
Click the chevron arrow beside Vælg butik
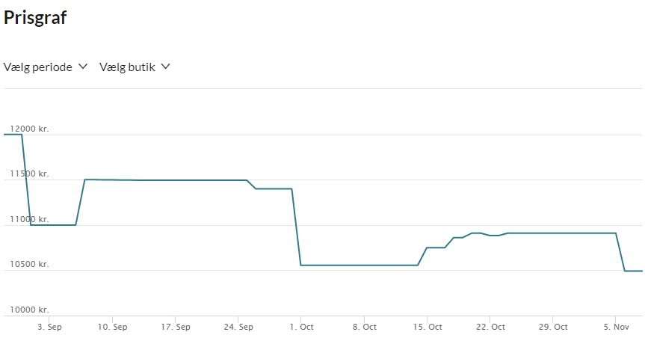(165, 67)
